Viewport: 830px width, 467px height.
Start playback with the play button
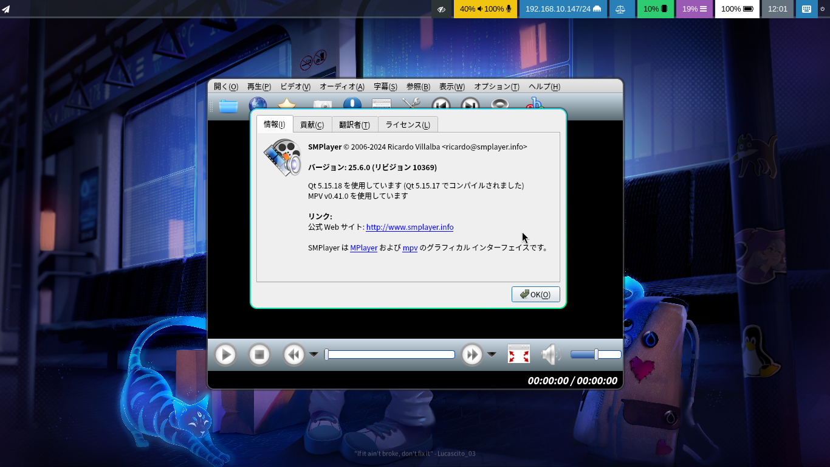pos(225,355)
